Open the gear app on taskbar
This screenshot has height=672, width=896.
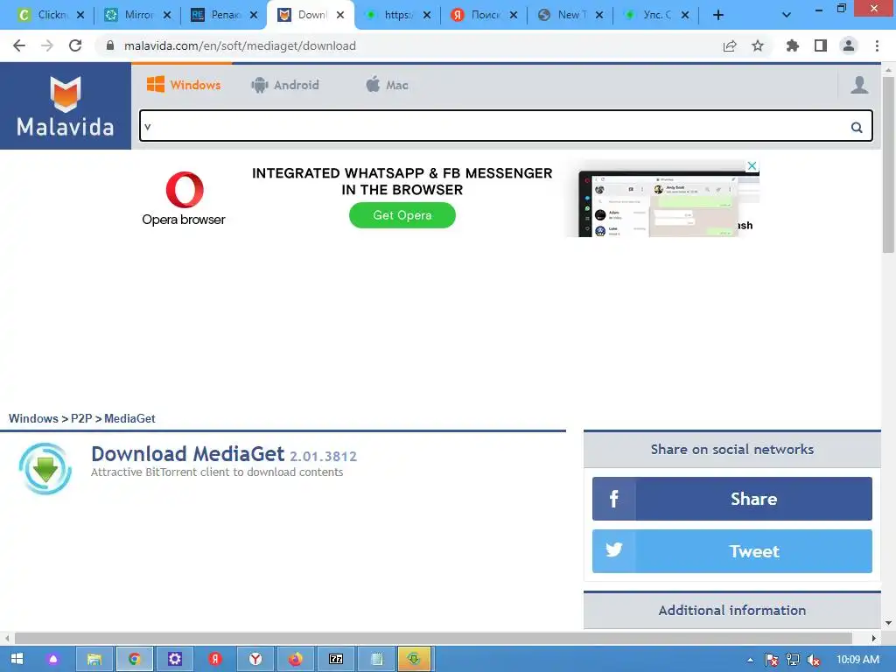(x=174, y=659)
